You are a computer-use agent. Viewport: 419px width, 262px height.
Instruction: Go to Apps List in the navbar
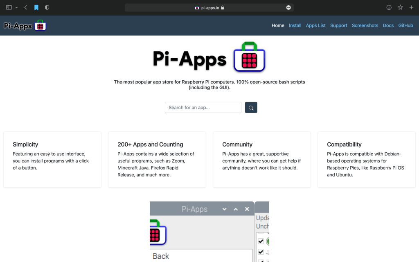coord(315,25)
